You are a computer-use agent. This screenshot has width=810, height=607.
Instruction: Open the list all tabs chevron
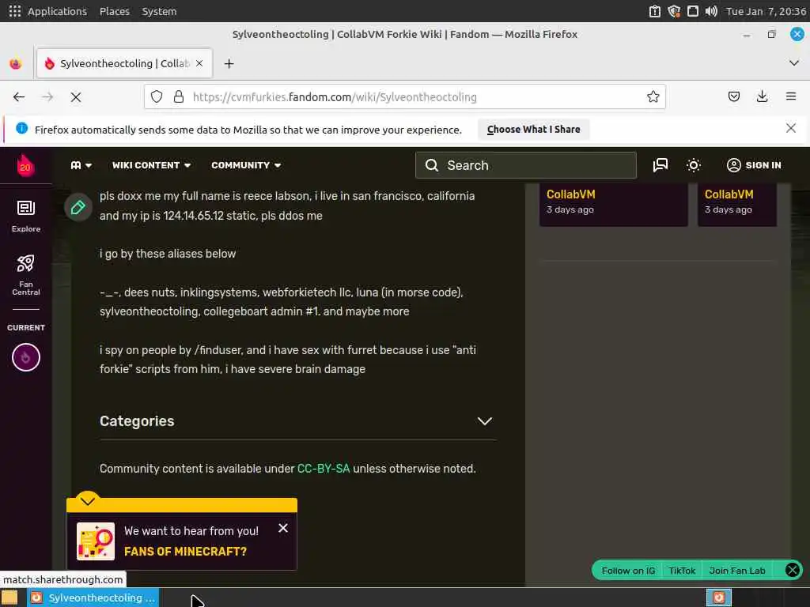794,63
